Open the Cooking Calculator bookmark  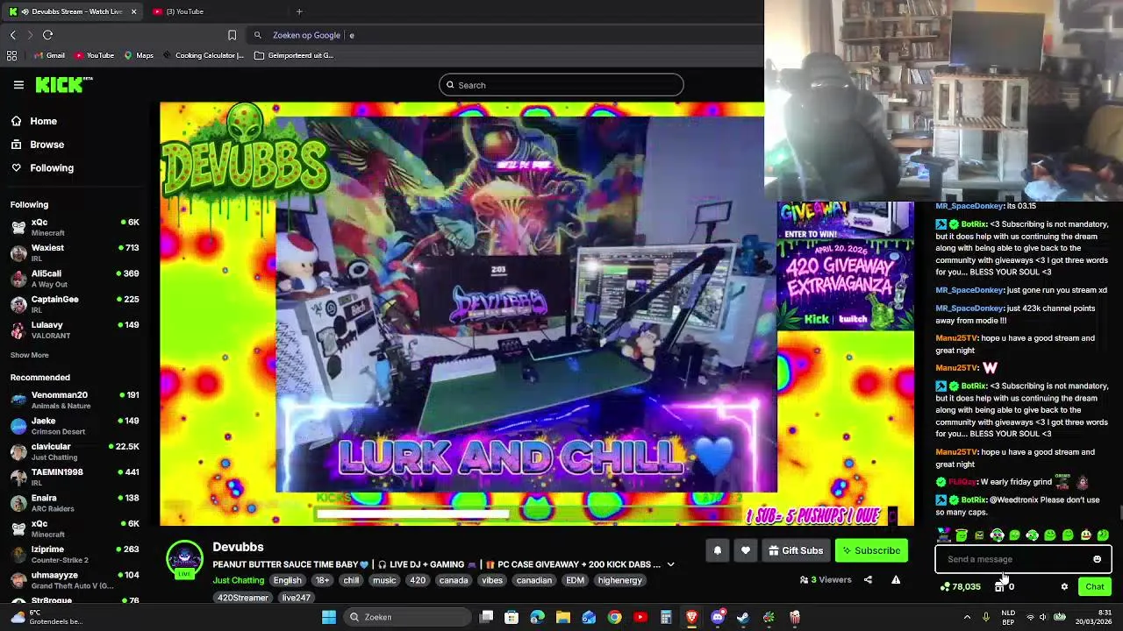click(x=203, y=55)
